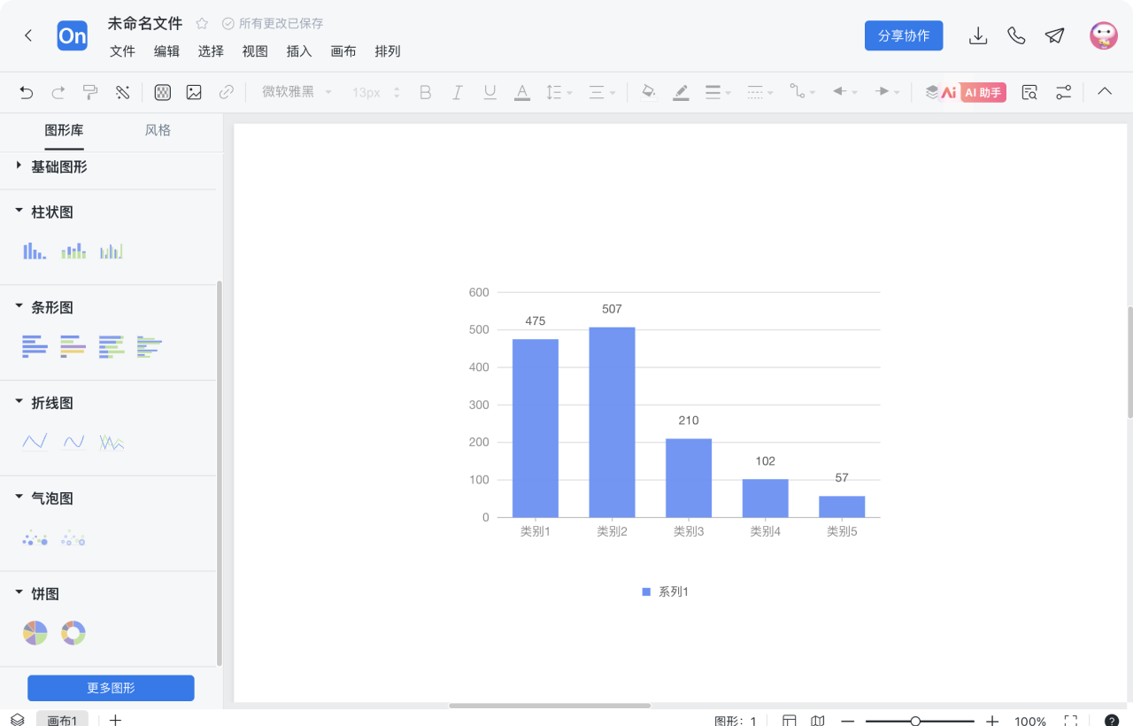Screen dimensions: 1133x726
Task: Select the format painter tool
Action: click(x=90, y=92)
